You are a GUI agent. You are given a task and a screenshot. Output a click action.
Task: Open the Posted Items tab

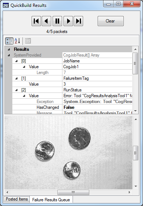[17, 199]
